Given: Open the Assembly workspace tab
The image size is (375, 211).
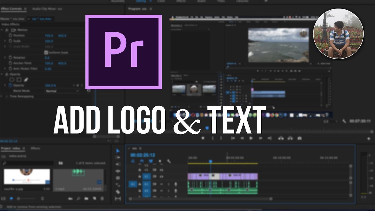Looking at the screenshot, I should (118, 1).
